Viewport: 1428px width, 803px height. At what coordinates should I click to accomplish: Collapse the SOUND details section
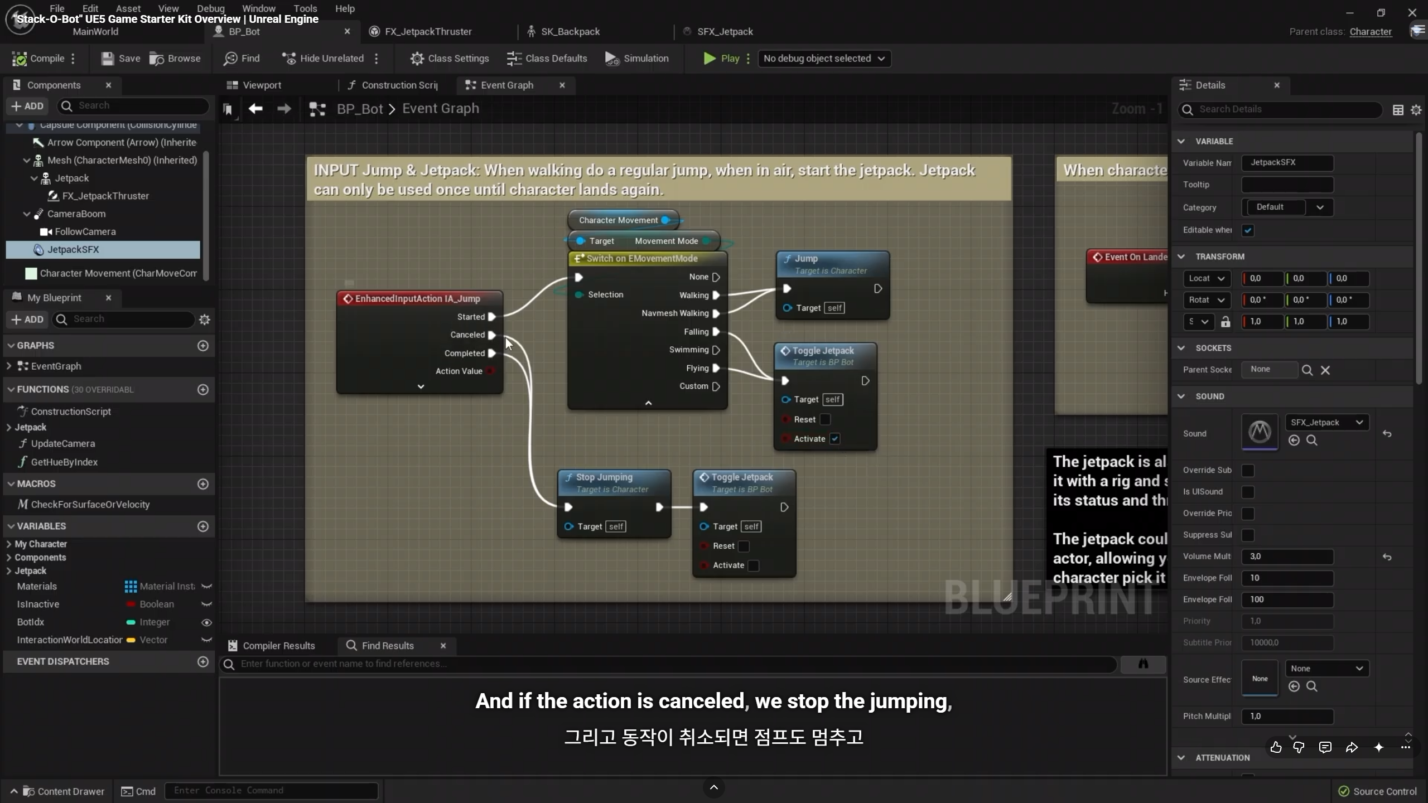tap(1181, 396)
